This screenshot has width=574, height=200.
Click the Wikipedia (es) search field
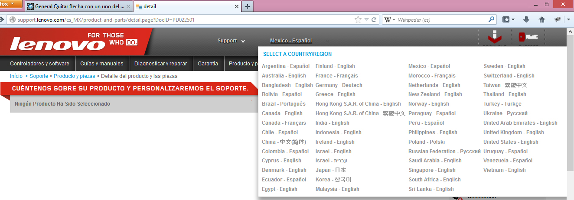[441, 19]
